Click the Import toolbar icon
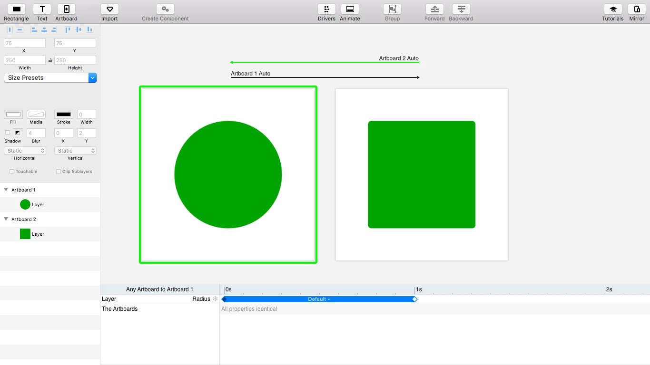This screenshot has width=650, height=365. click(x=109, y=9)
